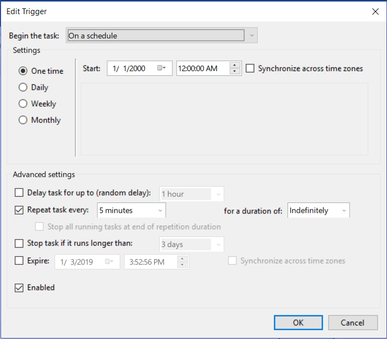Open the Start date calendar picker
The height and width of the screenshot is (339, 387).
click(161, 69)
